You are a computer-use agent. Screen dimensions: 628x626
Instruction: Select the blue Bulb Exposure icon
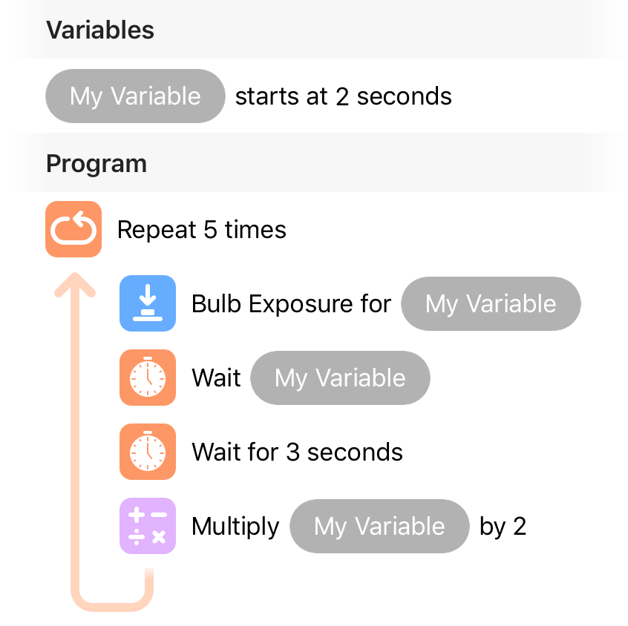point(148,303)
